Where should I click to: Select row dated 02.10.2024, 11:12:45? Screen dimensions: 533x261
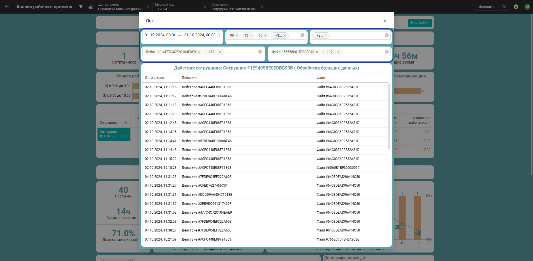tap(265, 123)
